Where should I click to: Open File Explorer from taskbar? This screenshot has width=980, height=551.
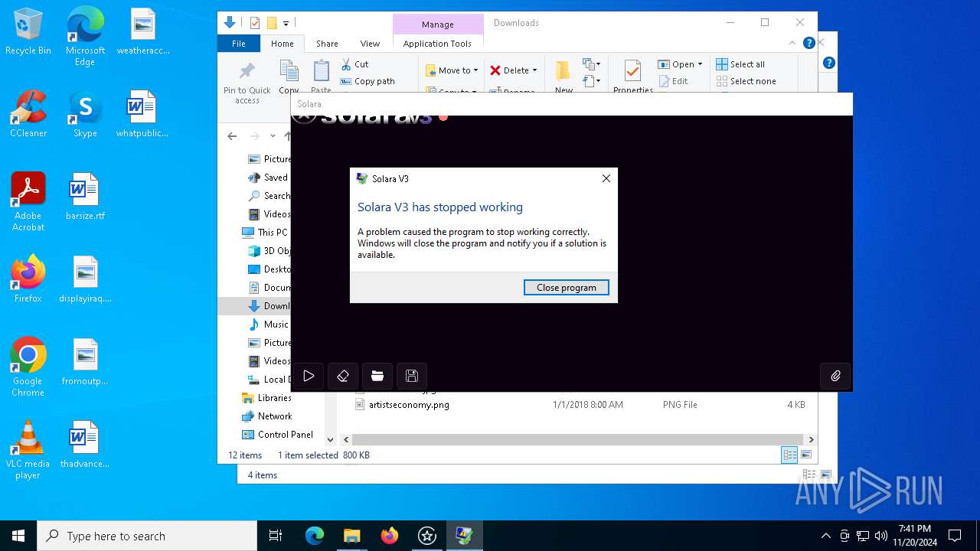pyautogui.click(x=351, y=536)
